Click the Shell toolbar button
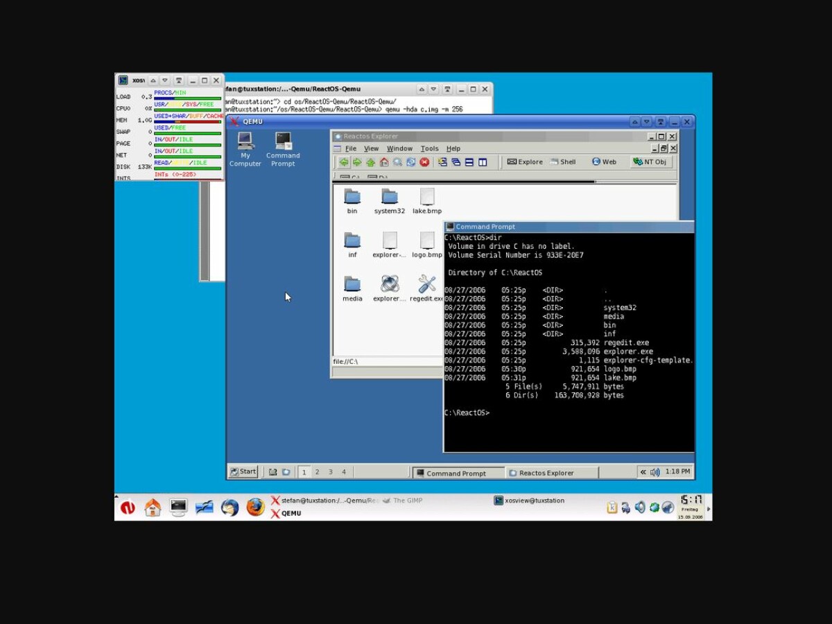Screen dimensions: 832x624 coord(563,162)
